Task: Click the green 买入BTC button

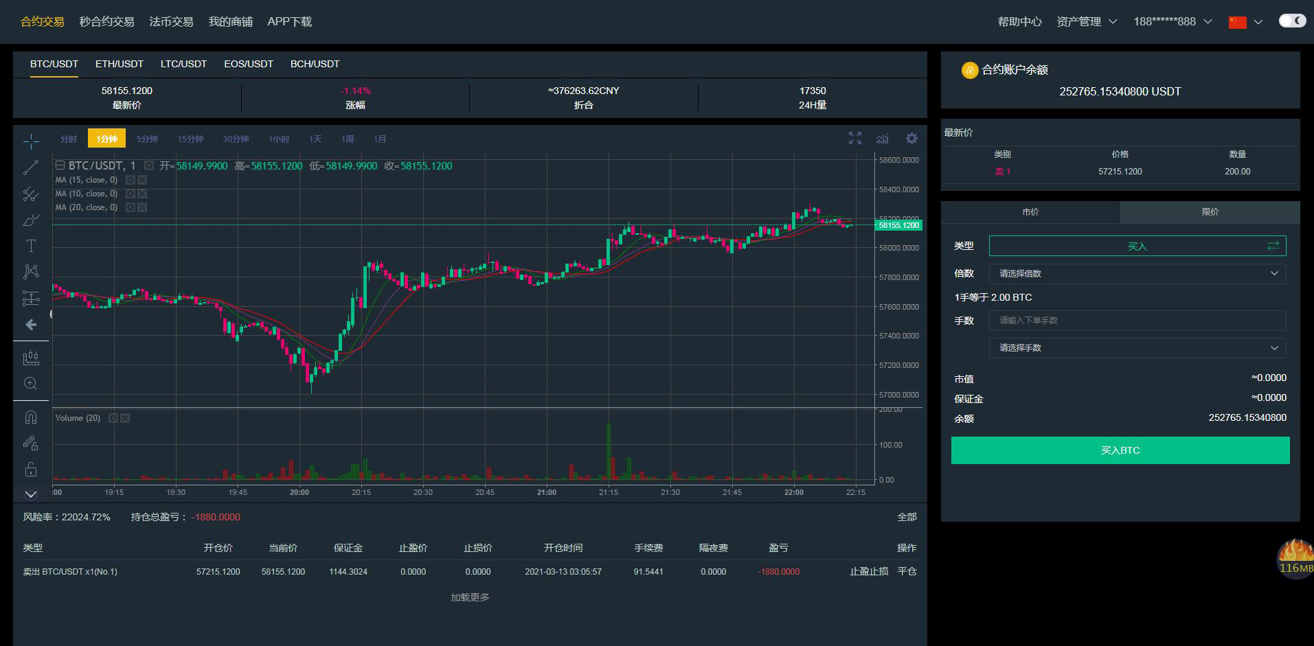Action: (1120, 450)
